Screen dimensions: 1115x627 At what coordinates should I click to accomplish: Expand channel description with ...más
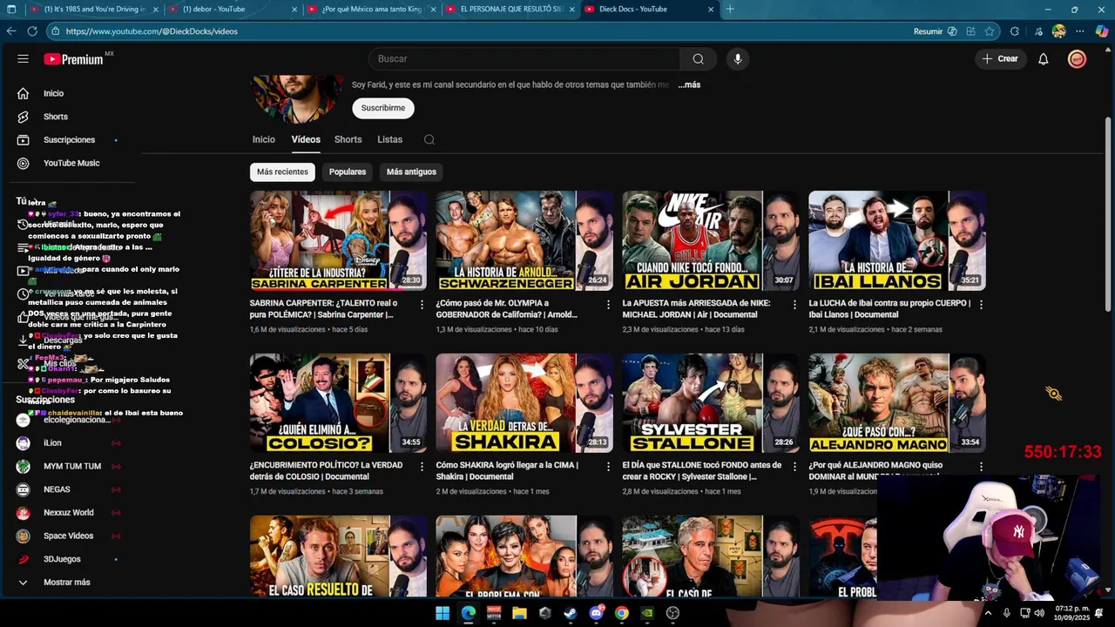[x=689, y=84]
